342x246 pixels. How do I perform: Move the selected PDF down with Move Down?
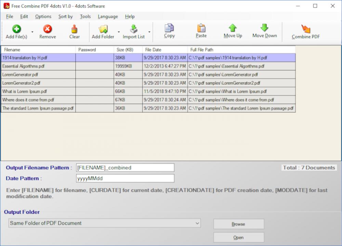pos(264,28)
